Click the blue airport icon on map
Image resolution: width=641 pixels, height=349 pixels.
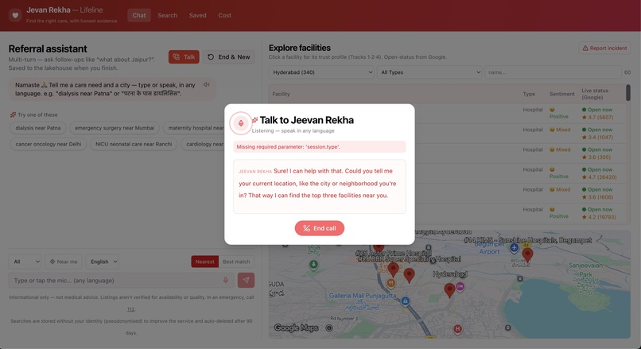point(514,248)
